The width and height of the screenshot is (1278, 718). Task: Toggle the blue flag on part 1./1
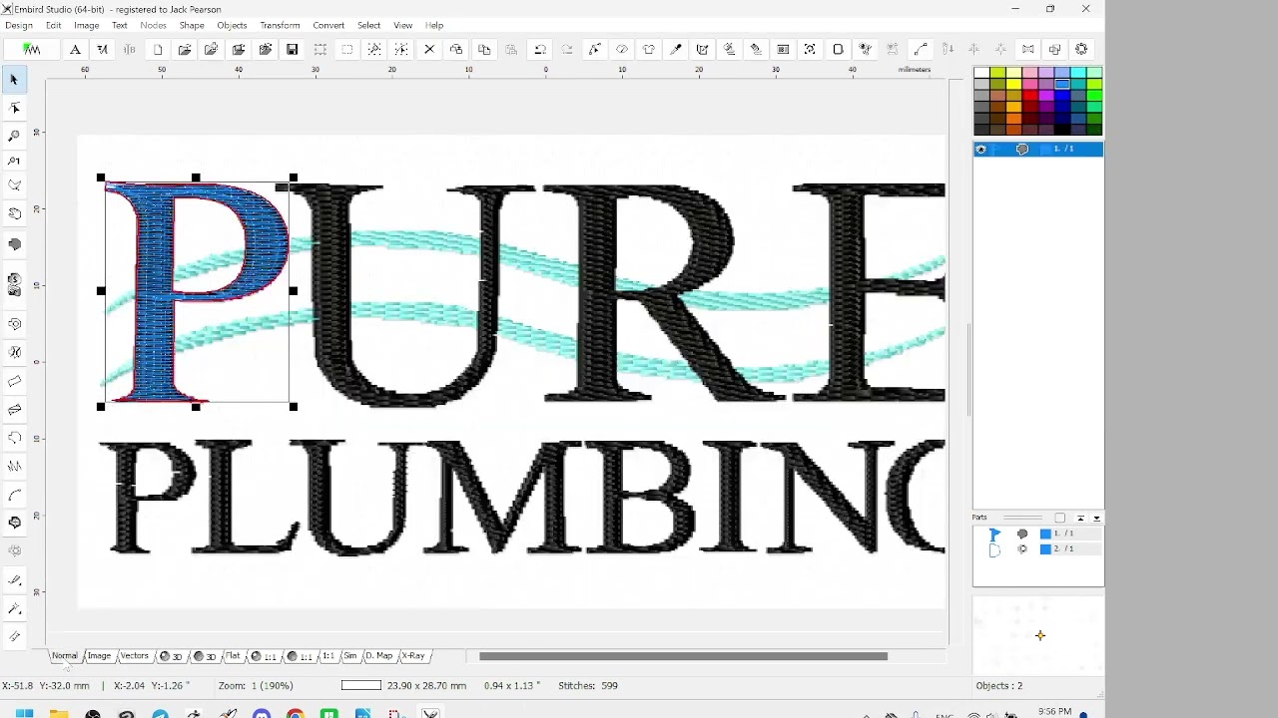(x=994, y=534)
